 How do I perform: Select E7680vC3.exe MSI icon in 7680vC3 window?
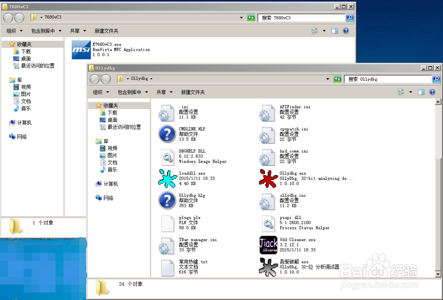click(x=81, y=49)
